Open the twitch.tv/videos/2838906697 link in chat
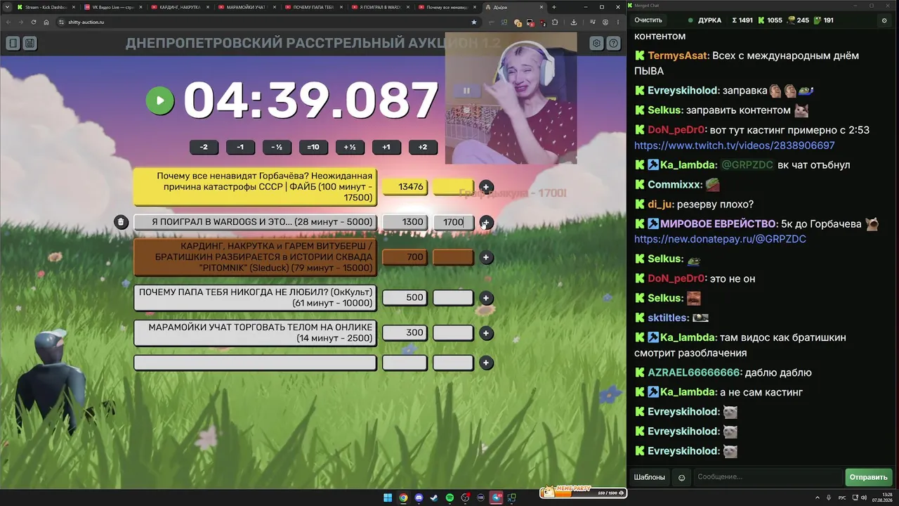Image resolution: width=899 pixels, height=506 pixels. 734,145
